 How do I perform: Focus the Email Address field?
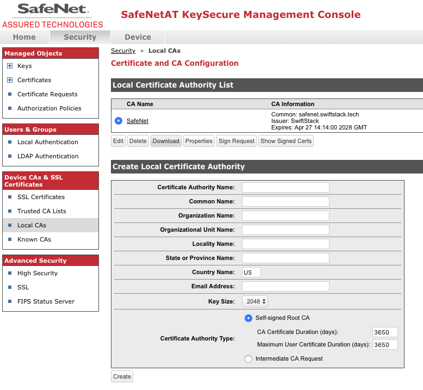click(x=285, y=286)
